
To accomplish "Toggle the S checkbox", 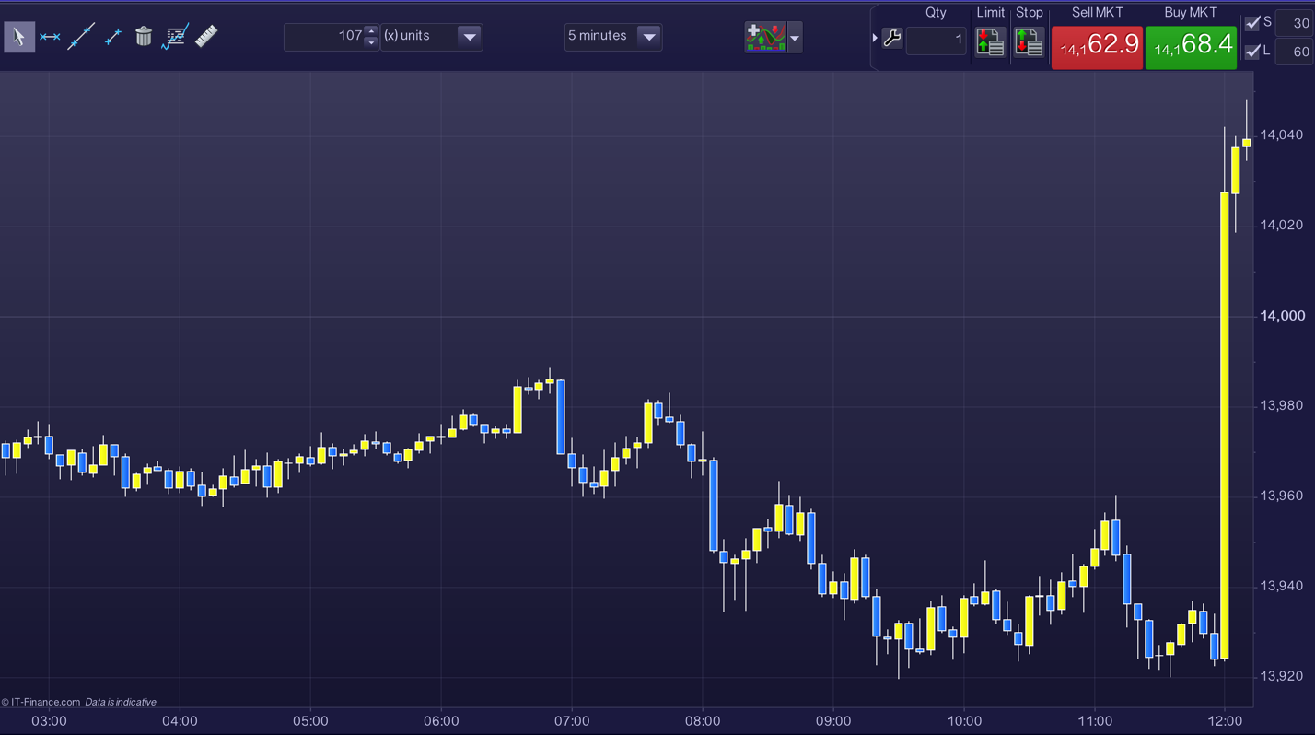I will tap(1252, 23).
